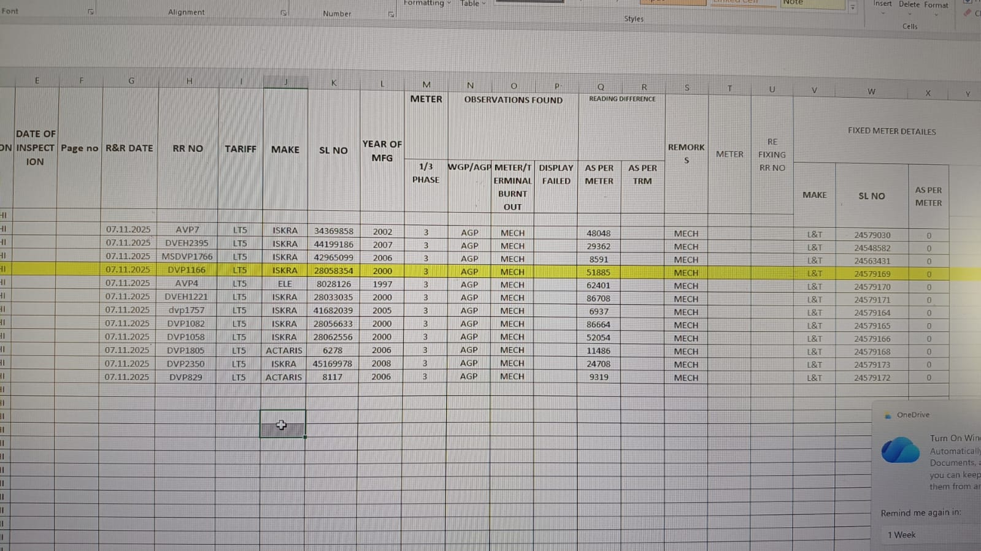Click the 'OBSERVATIONS FOUND' header cell
Viewport: 981px width, 551px height.
(514, 100)
